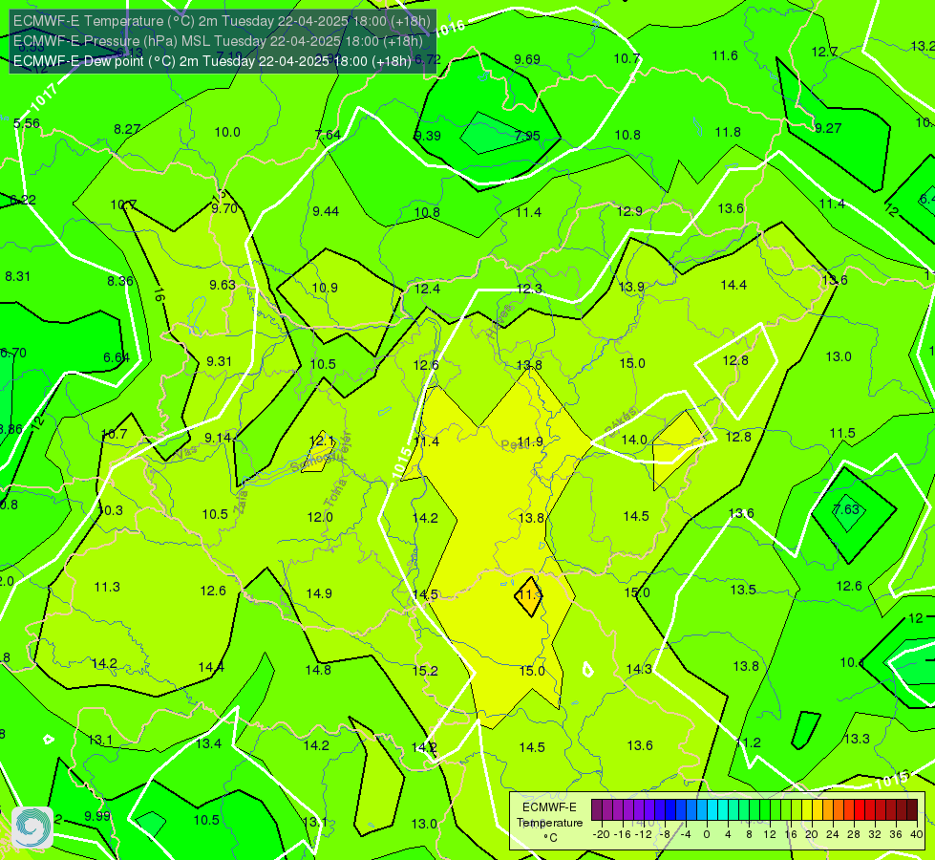
Task: Click the 12.1 temperature value
Action: pyautogui.click(x=322, y=441)
